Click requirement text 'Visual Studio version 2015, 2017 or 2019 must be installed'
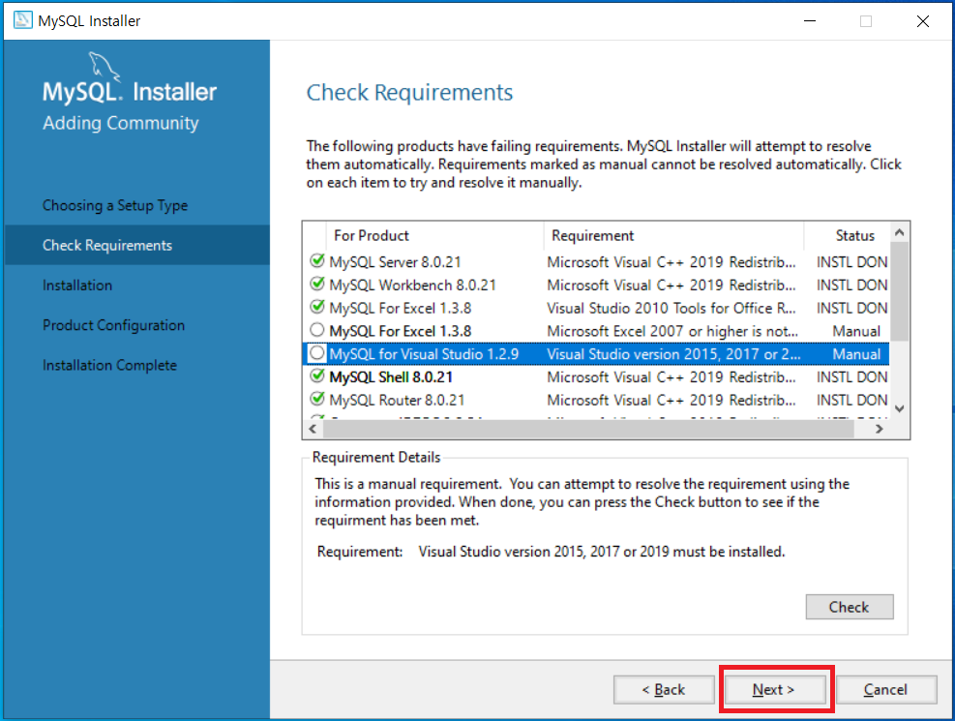Viewport: 955px width, 721px height. (602, 551)
